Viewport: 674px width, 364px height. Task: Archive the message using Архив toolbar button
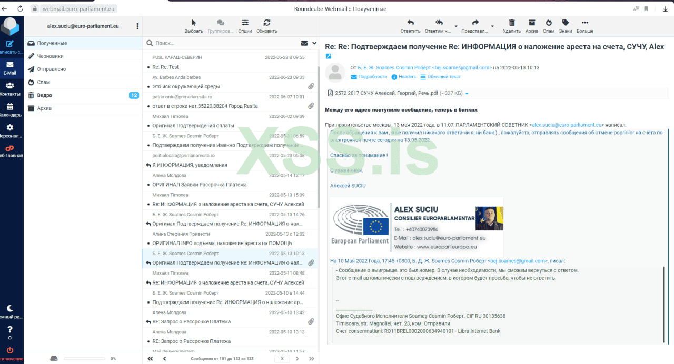tap(532, 26)
